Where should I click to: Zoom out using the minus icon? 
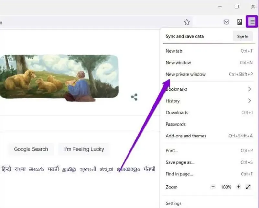click(213, 187)
